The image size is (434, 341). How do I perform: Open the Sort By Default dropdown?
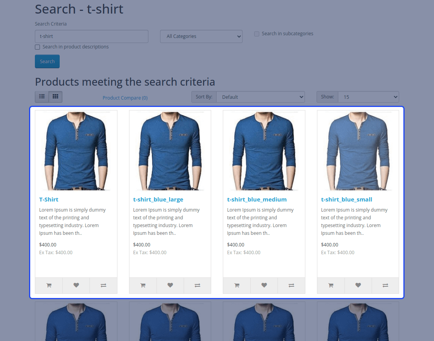point(260,97)
